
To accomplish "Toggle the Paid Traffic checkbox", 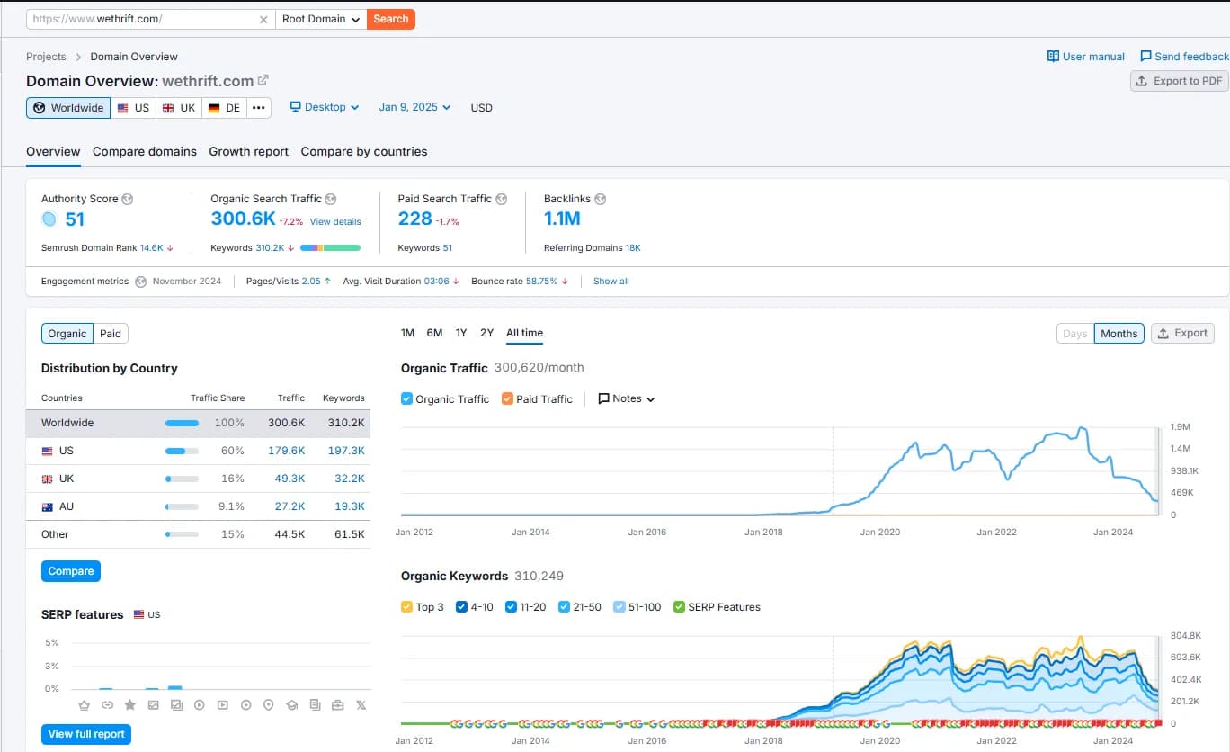I will click(507, 398).
